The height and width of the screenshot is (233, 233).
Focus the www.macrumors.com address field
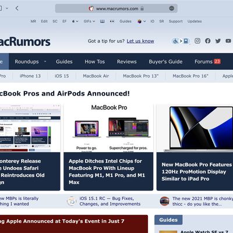tap(116, 9)
